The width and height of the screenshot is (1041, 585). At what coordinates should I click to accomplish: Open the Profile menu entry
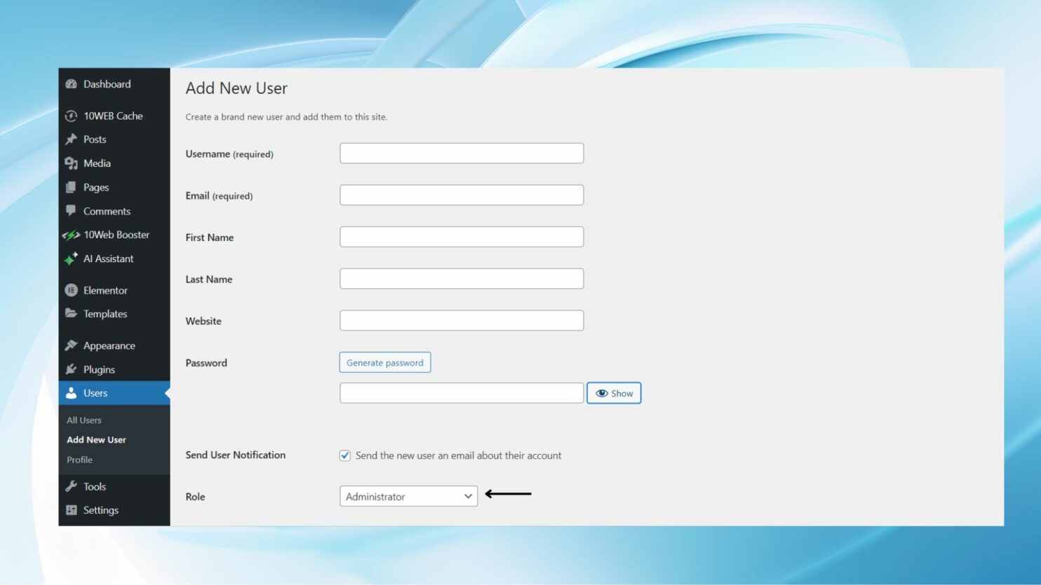[79, 460]
